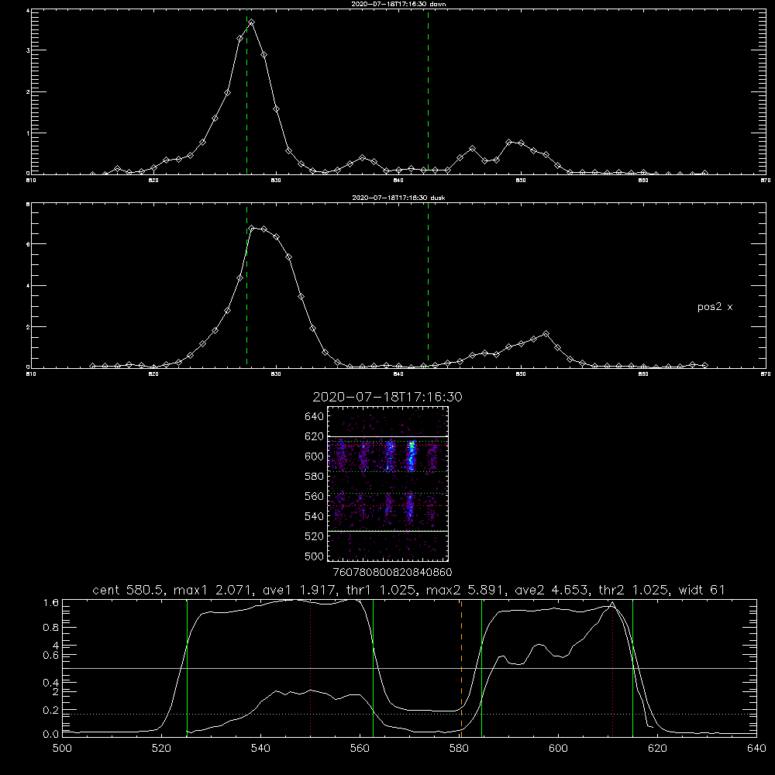This screenshot has height=775, width=775.
Task: Click the dotted horizontal line near 0.2 in the bottom plot
Action: point(409,715)
